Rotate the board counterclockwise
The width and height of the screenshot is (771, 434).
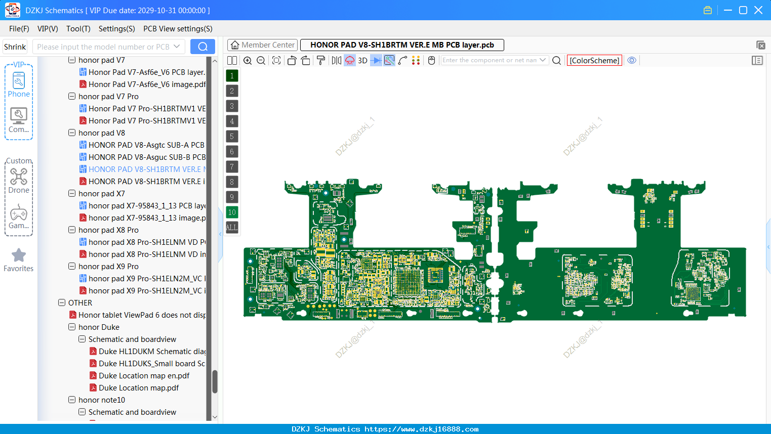(x=292, y=60)
